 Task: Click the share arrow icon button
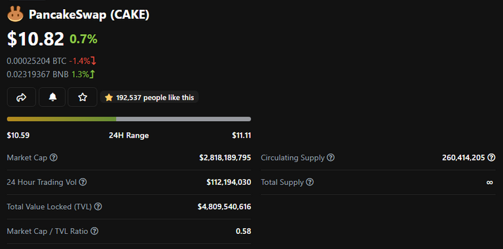click(x=21, y=97)
